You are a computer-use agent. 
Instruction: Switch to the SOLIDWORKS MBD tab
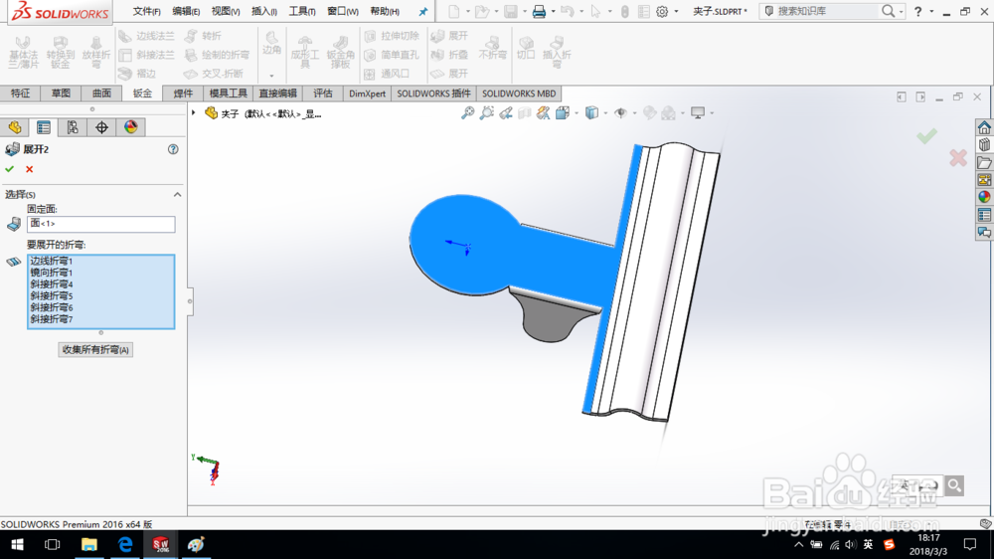(x=519, y=93)
